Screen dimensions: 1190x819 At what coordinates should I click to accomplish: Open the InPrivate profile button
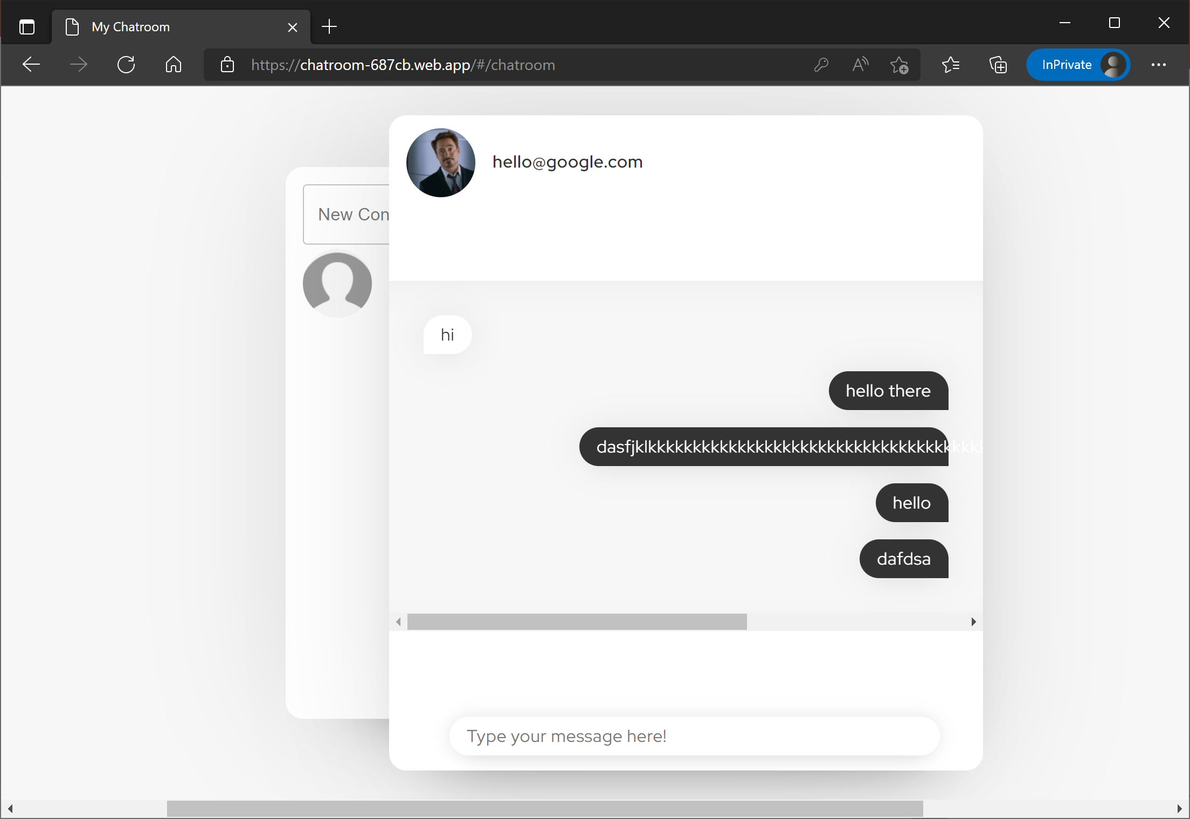tap(1078, 65)
